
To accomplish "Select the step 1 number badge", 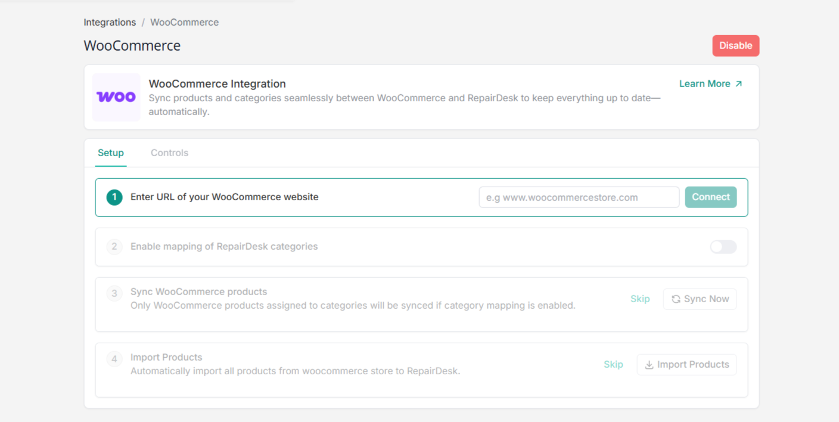I will 114,197.
